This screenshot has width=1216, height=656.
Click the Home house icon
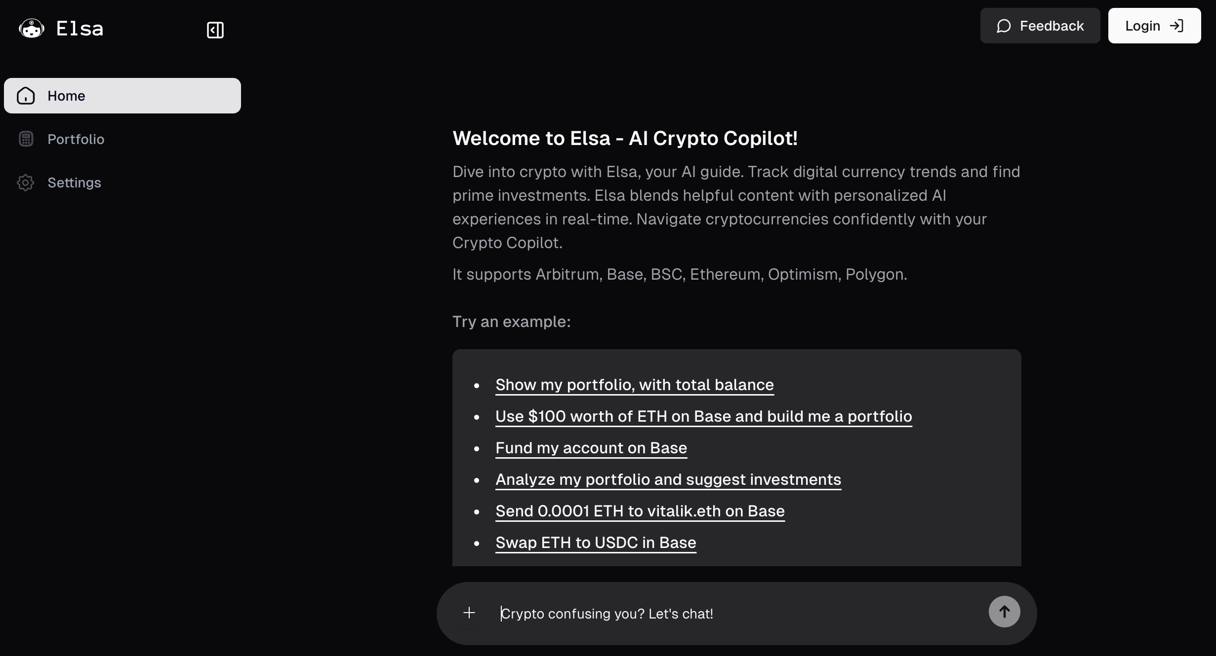coord(26,96)
